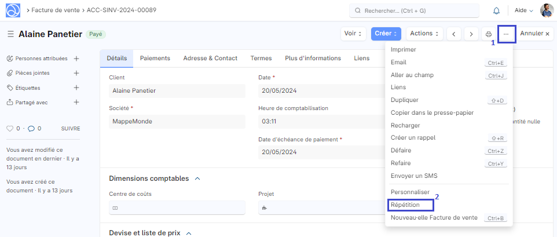Select Répétition from the menu
This screenshot has width=557, height=237.
pos(405,205)
